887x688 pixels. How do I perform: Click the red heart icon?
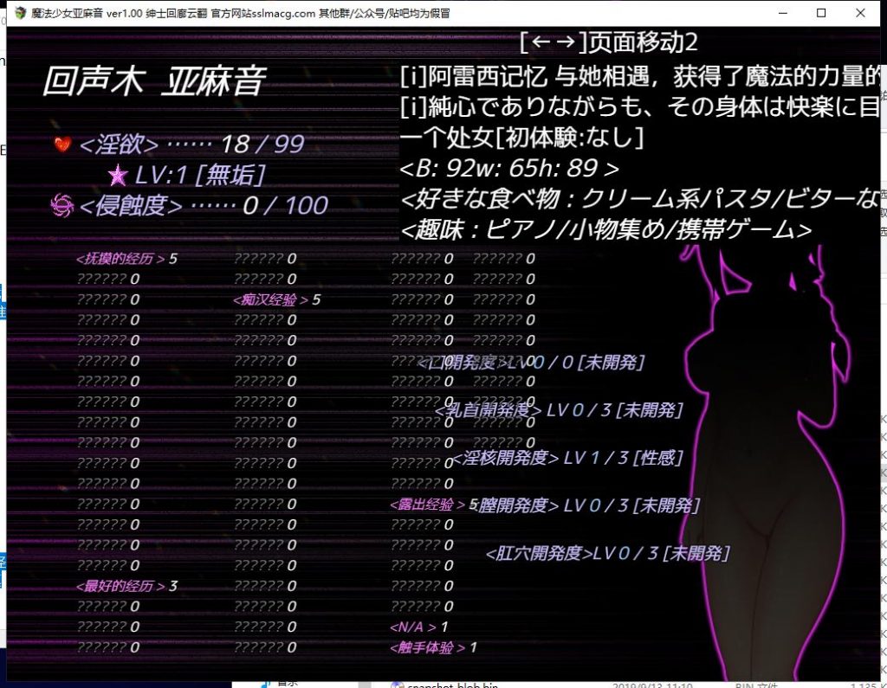click(62, 145)
